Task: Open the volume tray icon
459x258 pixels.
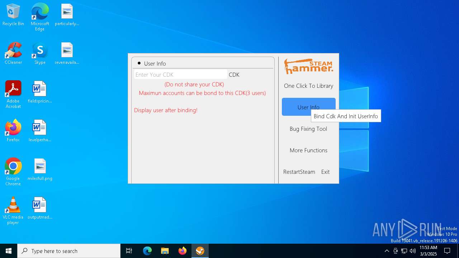Action: pyautogui.click(x=413, y=251)
